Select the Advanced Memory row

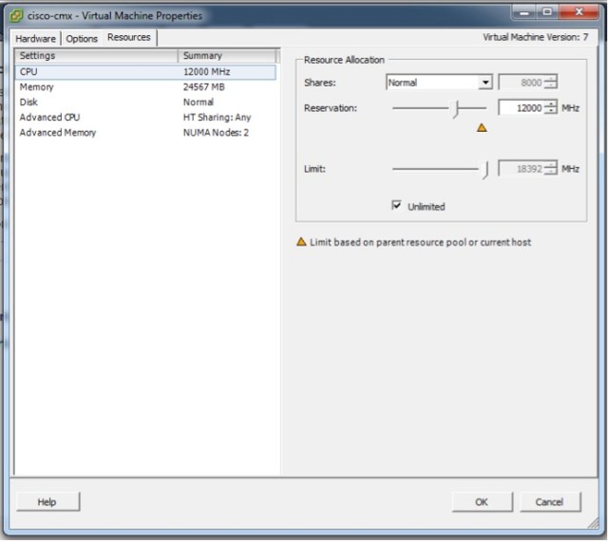[x=58, y=133]
